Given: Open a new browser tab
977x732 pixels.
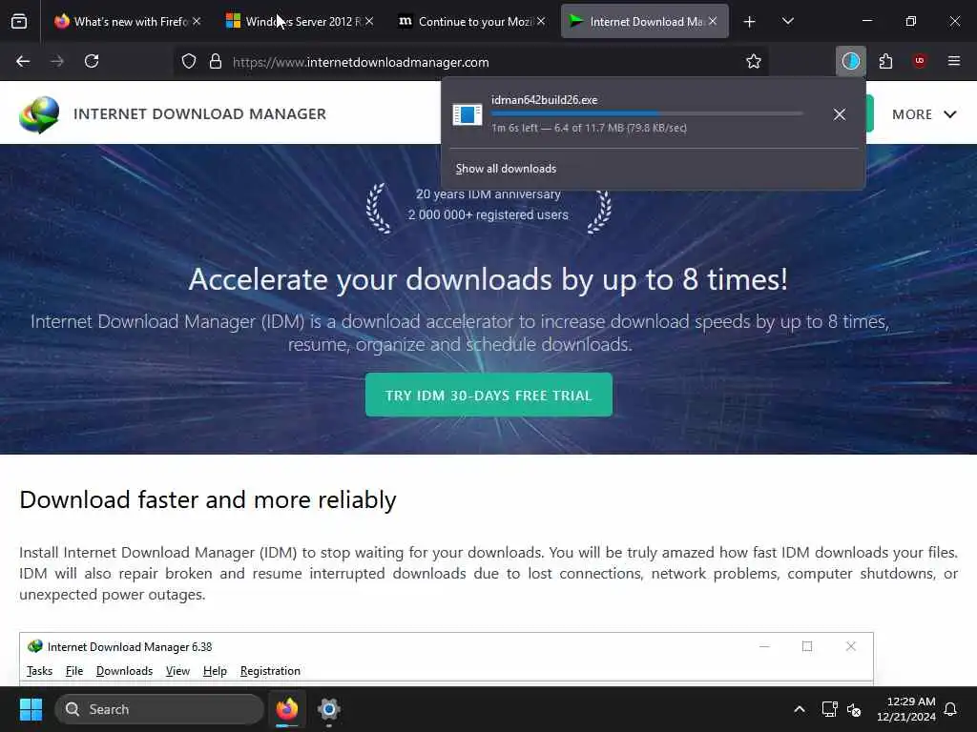Looking at the screenshot, I should pyautogui.click(x=750, y=22).
